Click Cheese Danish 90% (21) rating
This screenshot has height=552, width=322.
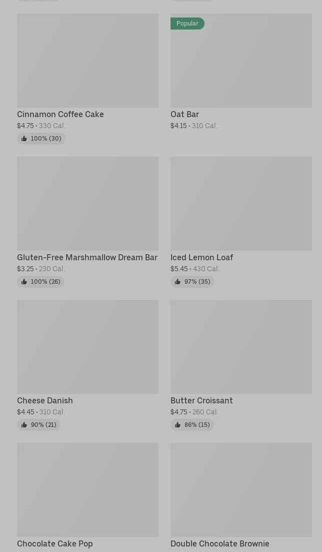[43, 425]
